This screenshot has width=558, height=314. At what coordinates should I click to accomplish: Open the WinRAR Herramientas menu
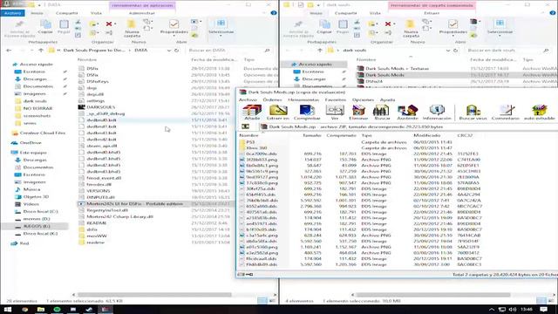(x=303, y=99)
